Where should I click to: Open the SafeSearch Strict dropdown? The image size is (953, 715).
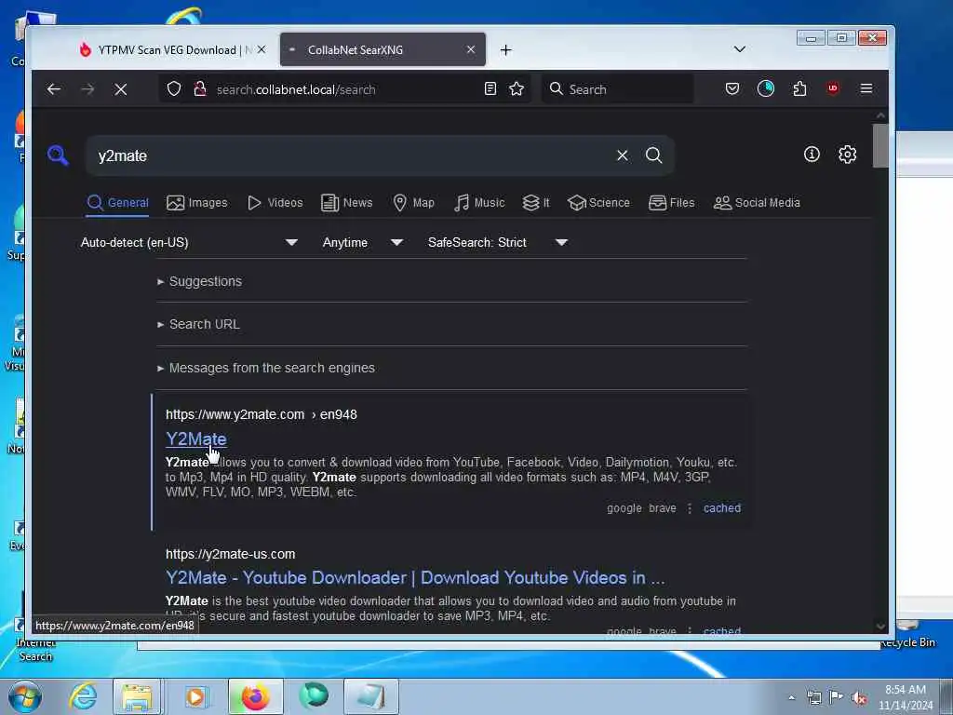pos(497,243)
